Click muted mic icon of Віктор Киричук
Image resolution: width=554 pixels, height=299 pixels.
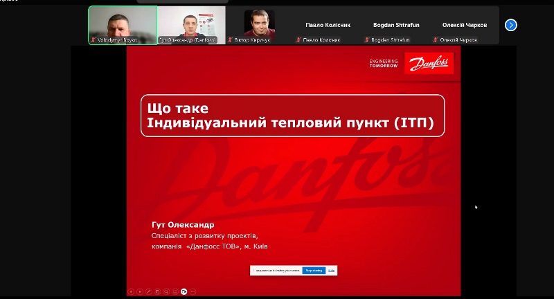point(231,40)
